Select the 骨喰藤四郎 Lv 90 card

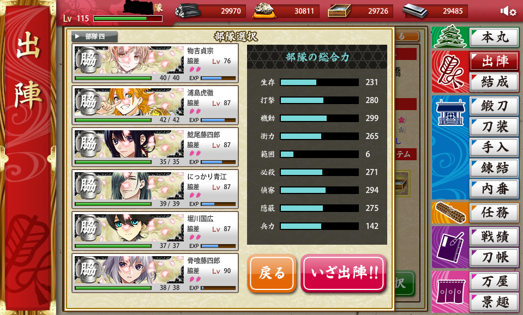[x=155, y=273]
